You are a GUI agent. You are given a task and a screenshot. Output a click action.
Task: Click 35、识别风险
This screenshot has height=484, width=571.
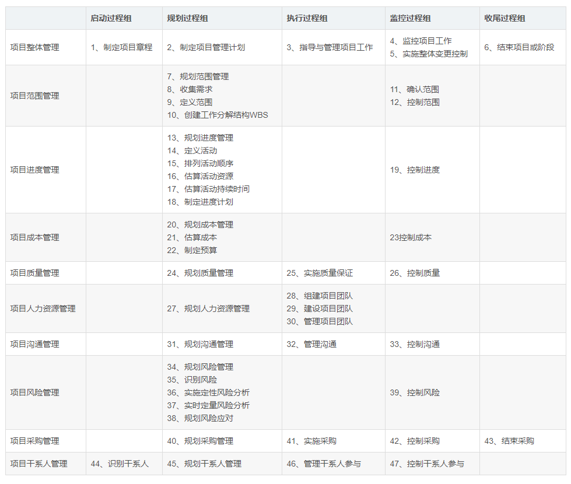(192, 380)
